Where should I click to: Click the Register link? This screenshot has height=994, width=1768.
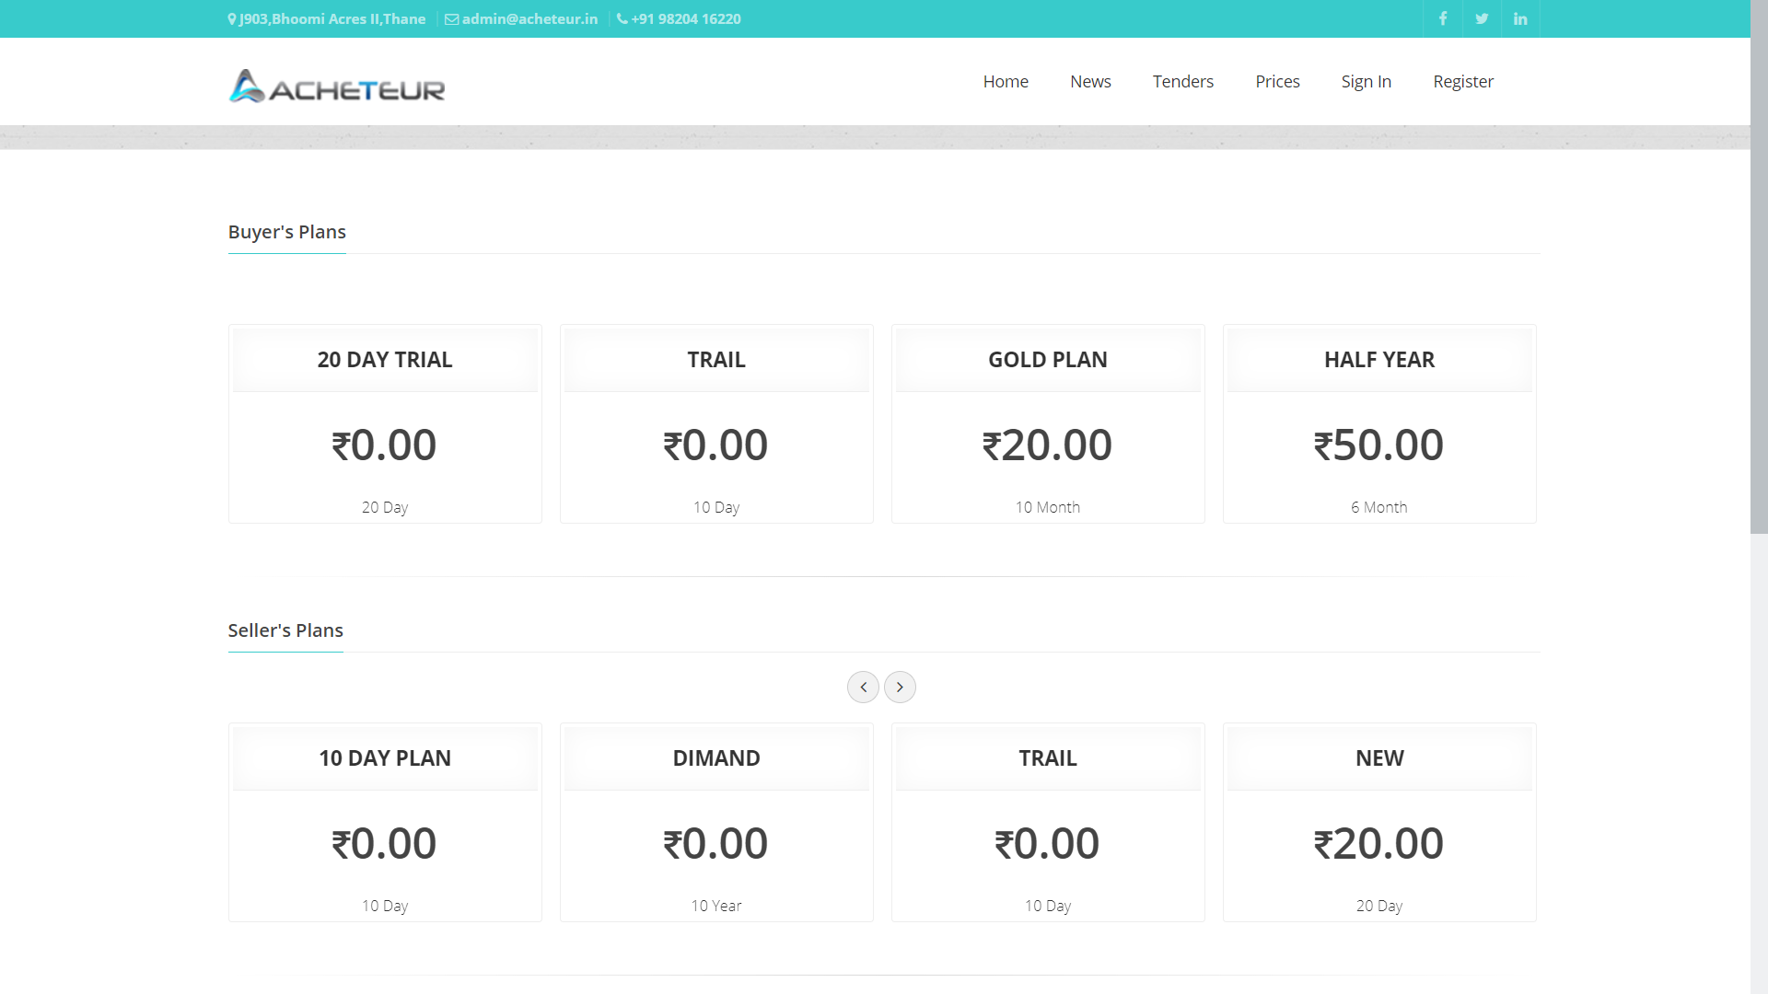[1463, 81]
